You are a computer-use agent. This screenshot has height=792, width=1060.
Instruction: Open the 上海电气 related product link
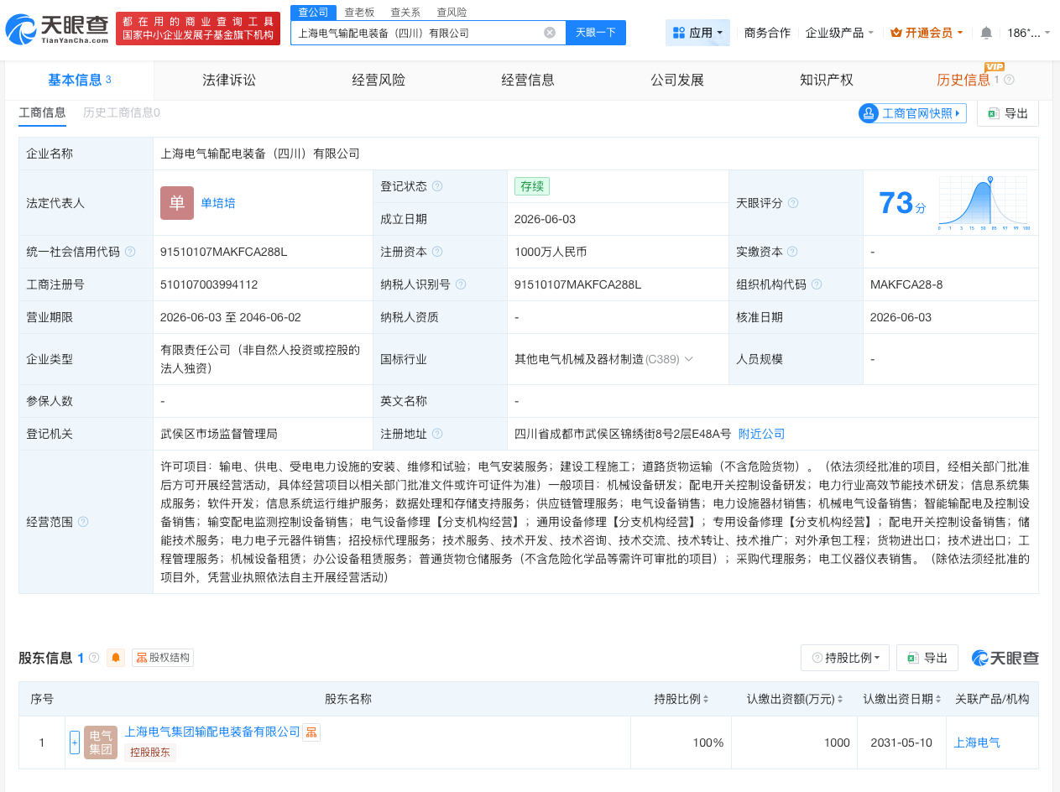click(977, 742)
